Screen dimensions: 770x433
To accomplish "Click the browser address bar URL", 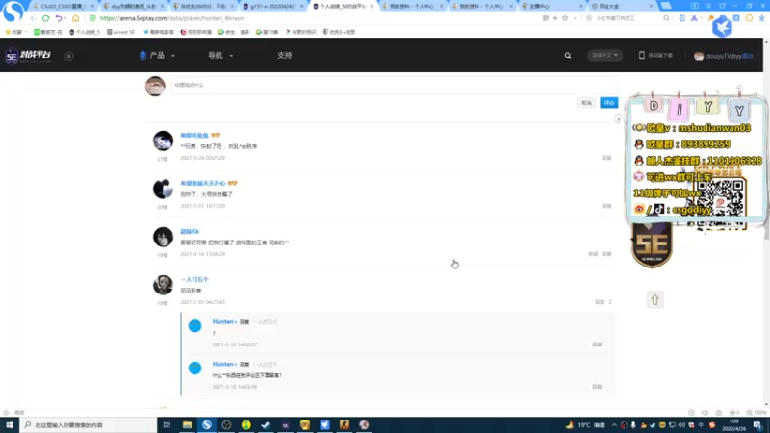I will point(171,18).
